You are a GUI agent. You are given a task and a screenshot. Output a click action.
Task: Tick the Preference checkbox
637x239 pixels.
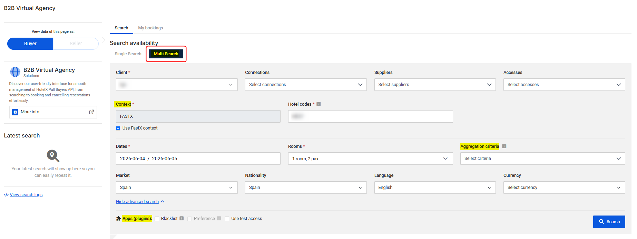(x=189, y=219)
